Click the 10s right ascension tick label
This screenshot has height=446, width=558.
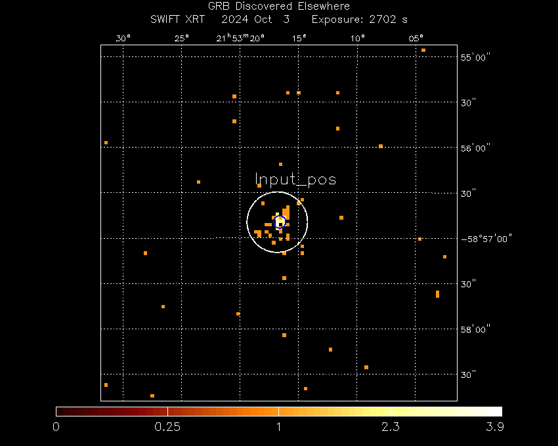tap(357, 38)
